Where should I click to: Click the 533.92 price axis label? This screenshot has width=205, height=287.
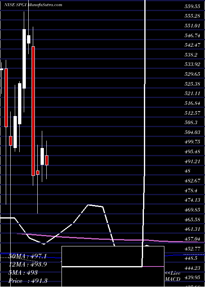[x=192, y=65]
